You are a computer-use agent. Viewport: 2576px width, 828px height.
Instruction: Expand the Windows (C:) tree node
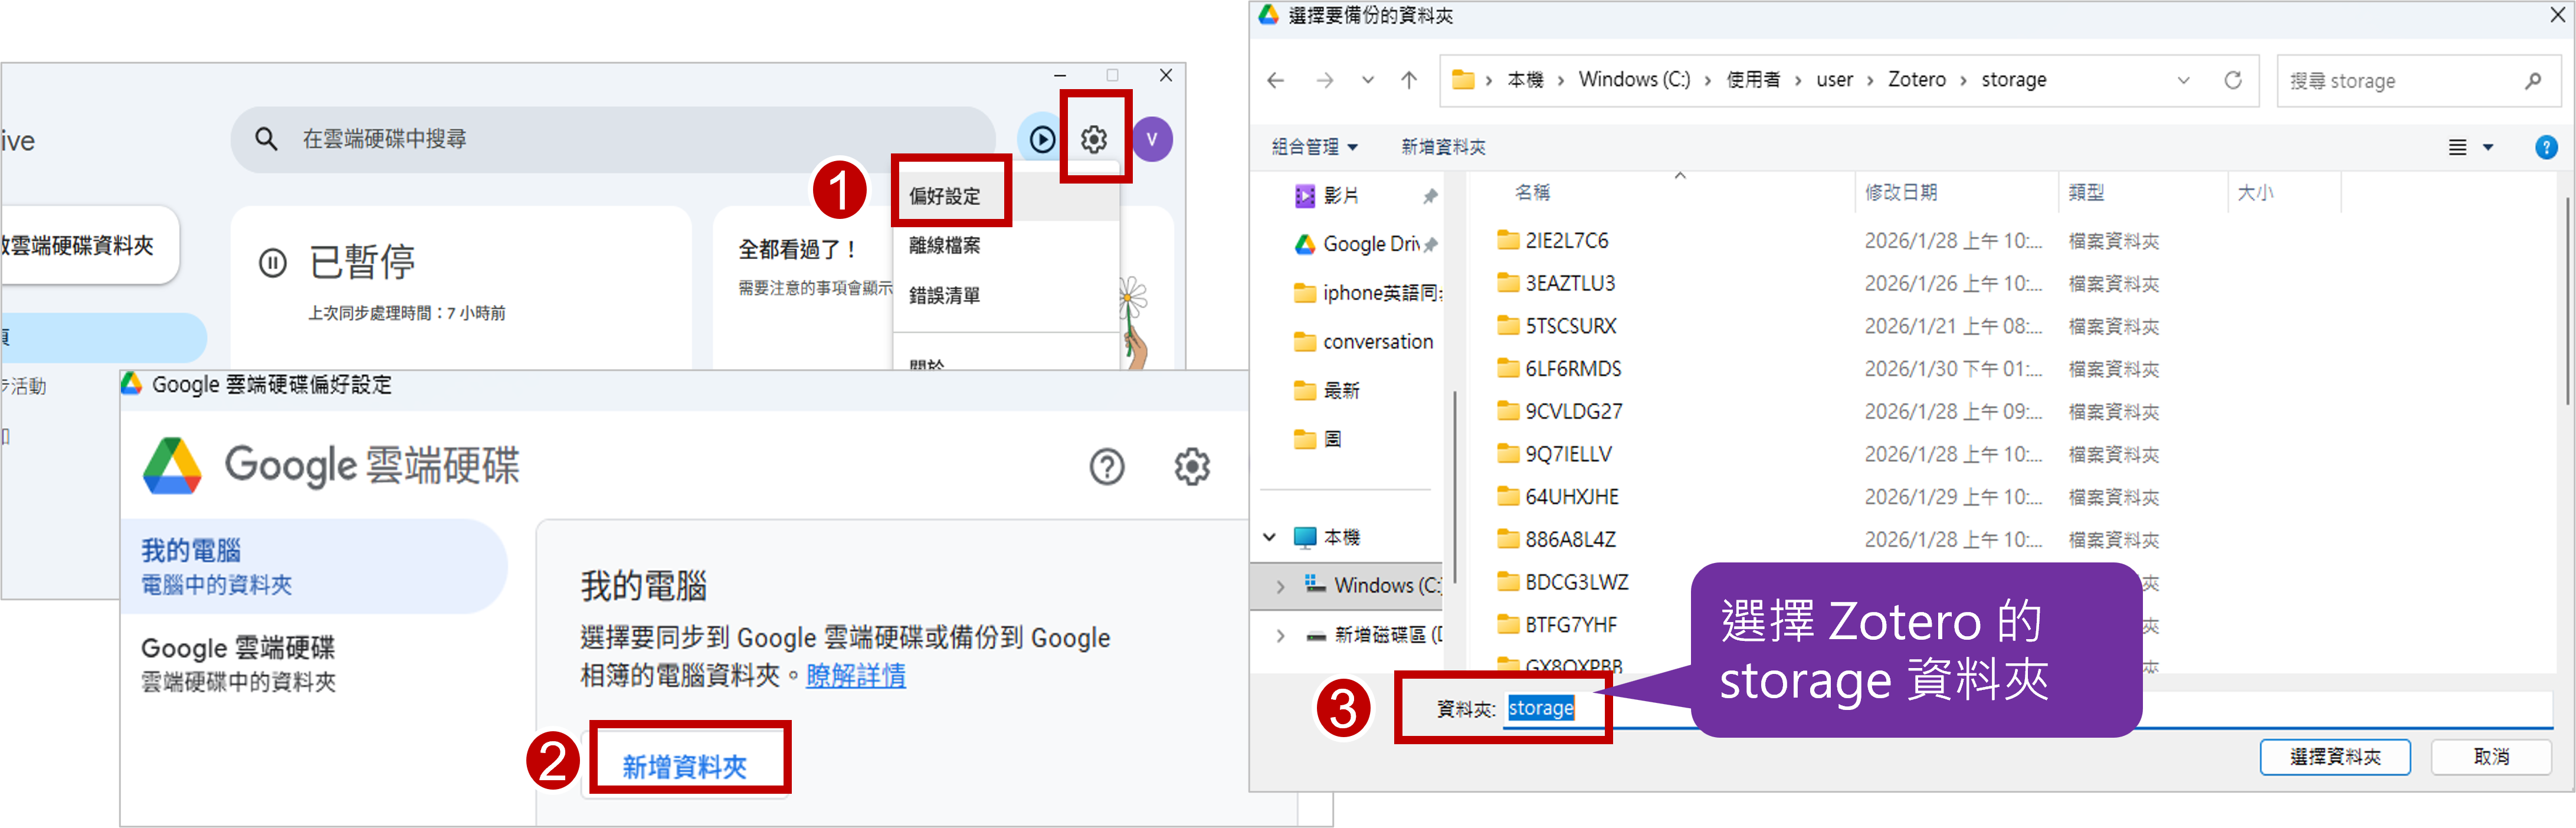tap(1280, 586)
